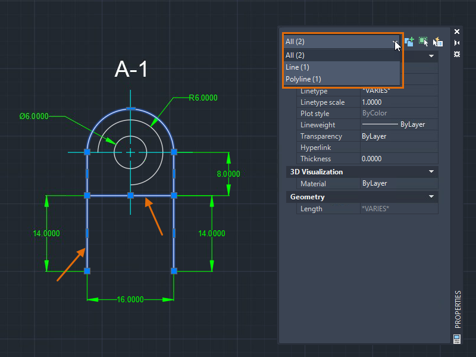Close the Properties palette
Screen dimensions: 476x357
pyautogui.click(x=457, y=32)
